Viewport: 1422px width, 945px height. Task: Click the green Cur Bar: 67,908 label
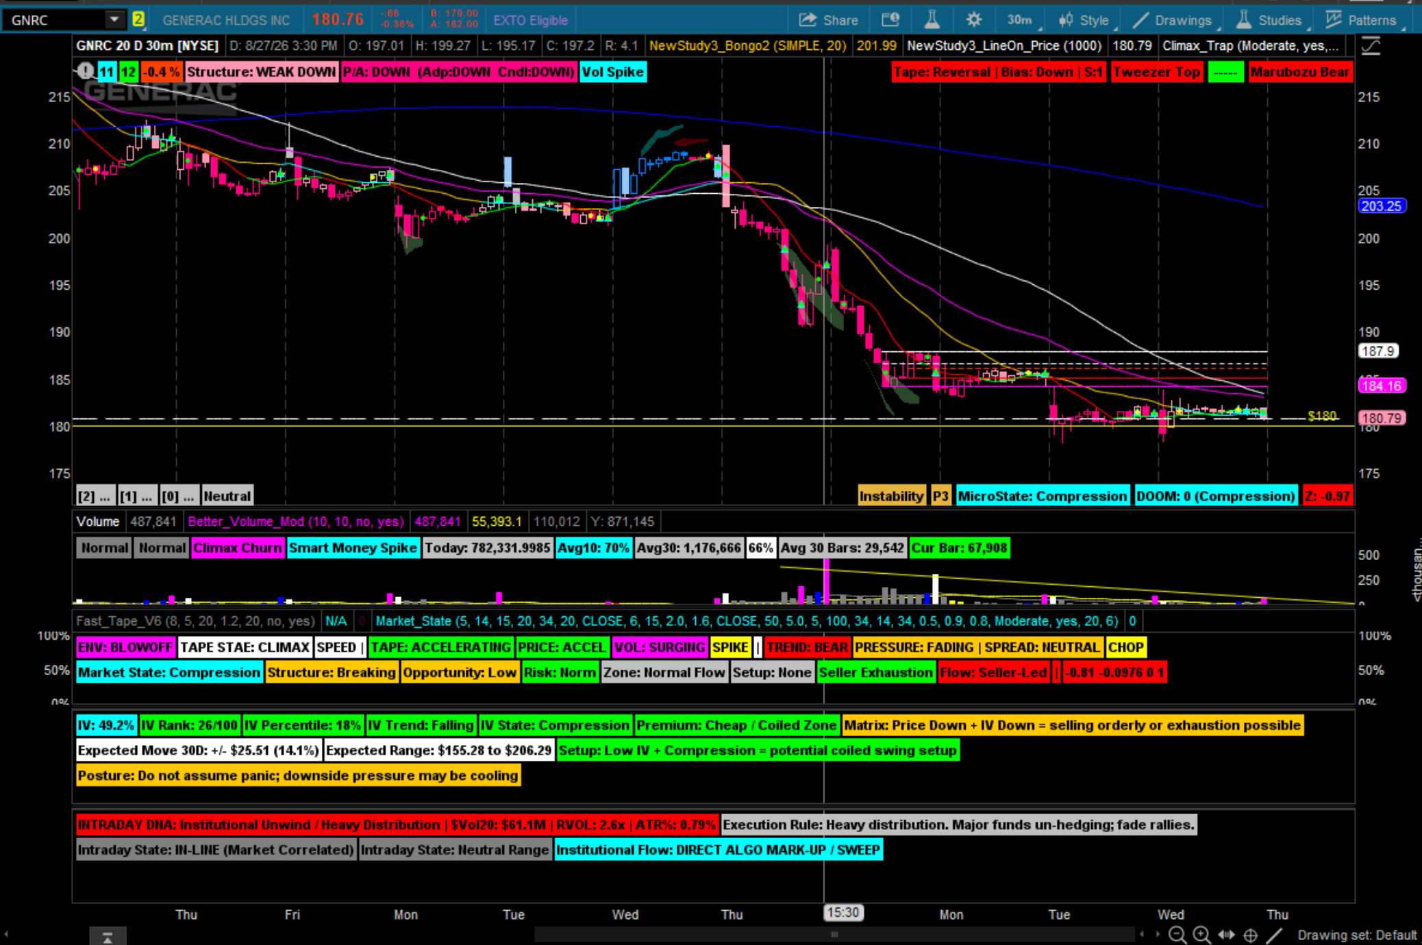point(959,548)
